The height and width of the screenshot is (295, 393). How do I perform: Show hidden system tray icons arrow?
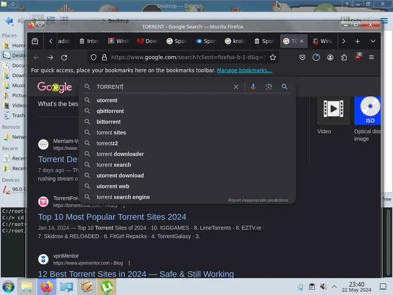pyautogui.click(x=334, y=287)
